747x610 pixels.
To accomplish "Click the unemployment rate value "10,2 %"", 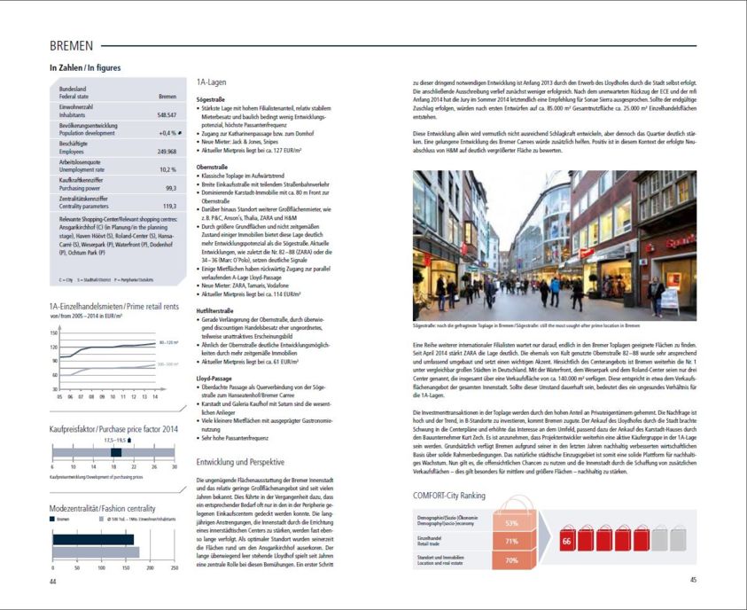I will 167,169.
